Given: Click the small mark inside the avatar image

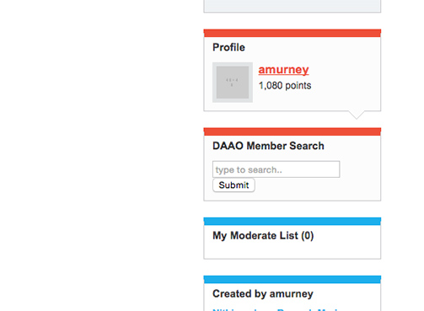Looking at the screenshot, I should pos(232,82).
